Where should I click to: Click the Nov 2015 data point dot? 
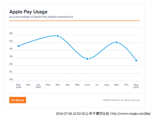coord(136,60)
